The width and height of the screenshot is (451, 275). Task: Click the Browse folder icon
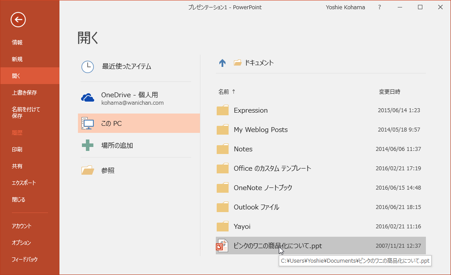click(x=88, y=170)
